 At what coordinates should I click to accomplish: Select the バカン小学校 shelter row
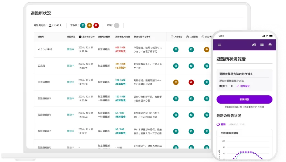[x=45, y=49]
